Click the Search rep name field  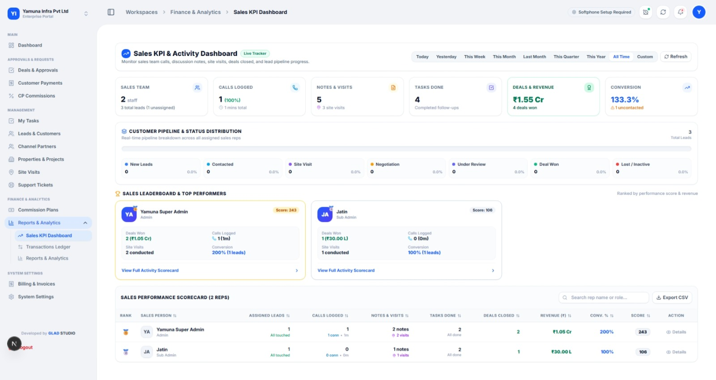(x=604, y=298)
